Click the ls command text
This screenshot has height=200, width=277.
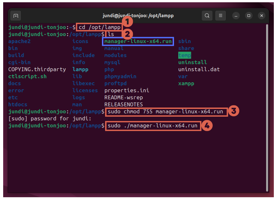111,34
